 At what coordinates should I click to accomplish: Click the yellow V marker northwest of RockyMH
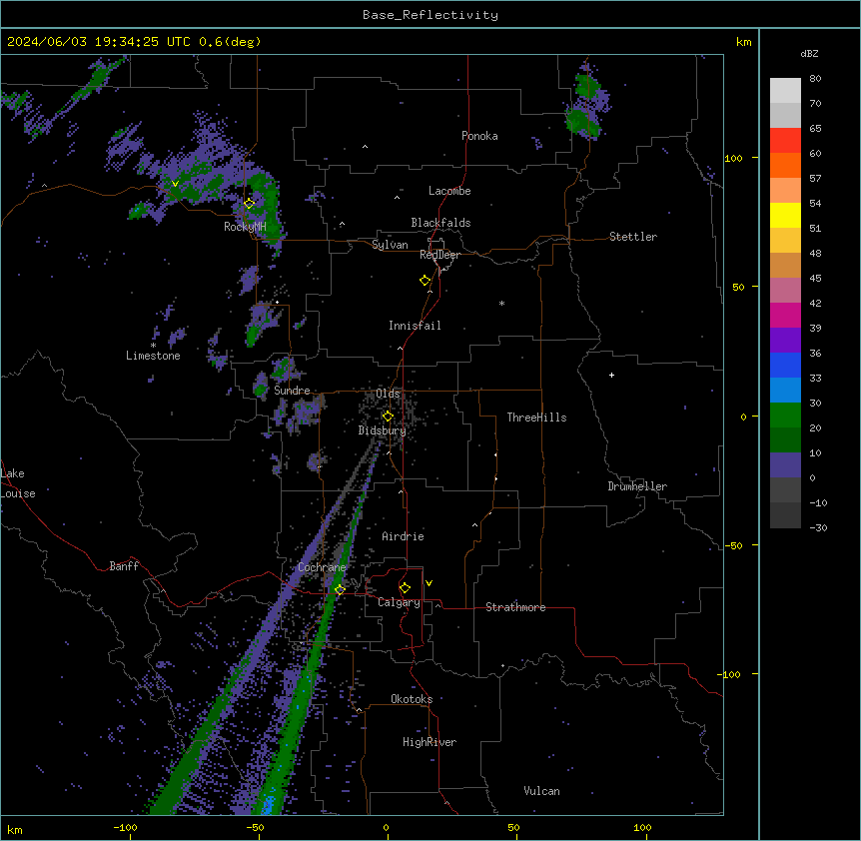click(175, 184)
